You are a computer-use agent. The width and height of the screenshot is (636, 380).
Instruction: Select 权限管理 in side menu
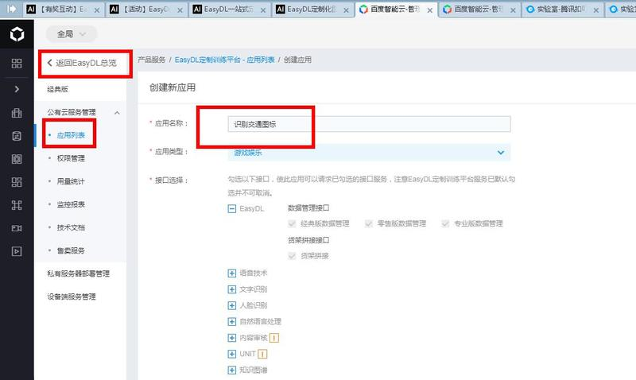click(x=71, y=158)
